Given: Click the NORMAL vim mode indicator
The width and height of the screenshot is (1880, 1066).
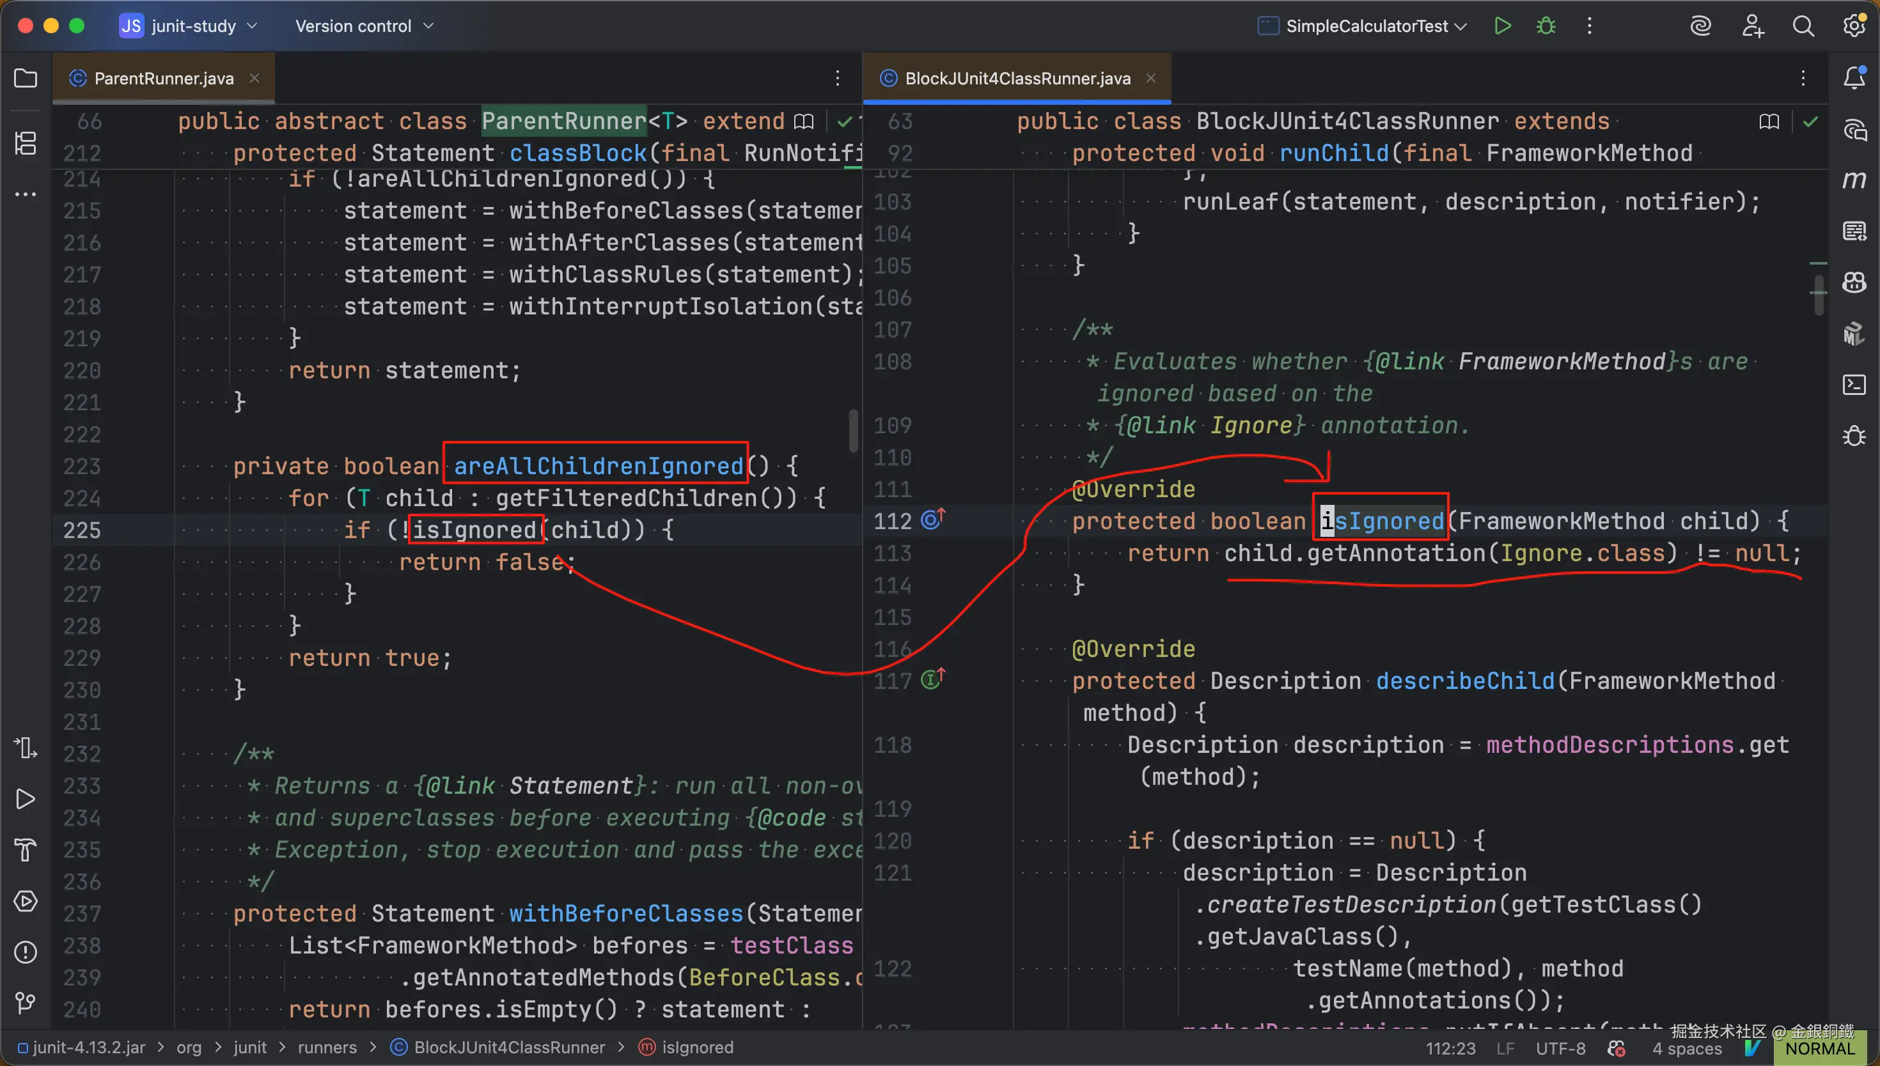Looking at the screenshot, I should click(x=1819, y=1049).
